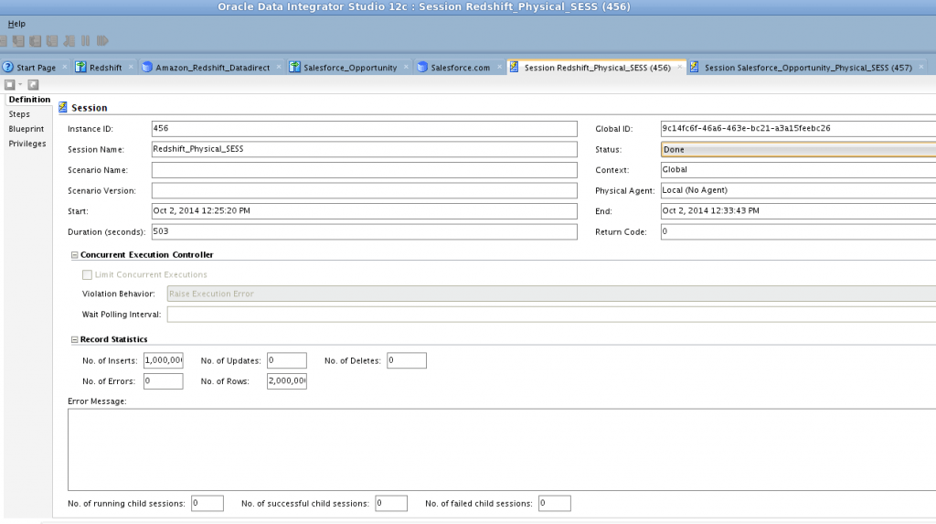Viewport: 936px width, 524px height.
Task: Open the Blueprint side tab
Action: (x=26, y=129)
